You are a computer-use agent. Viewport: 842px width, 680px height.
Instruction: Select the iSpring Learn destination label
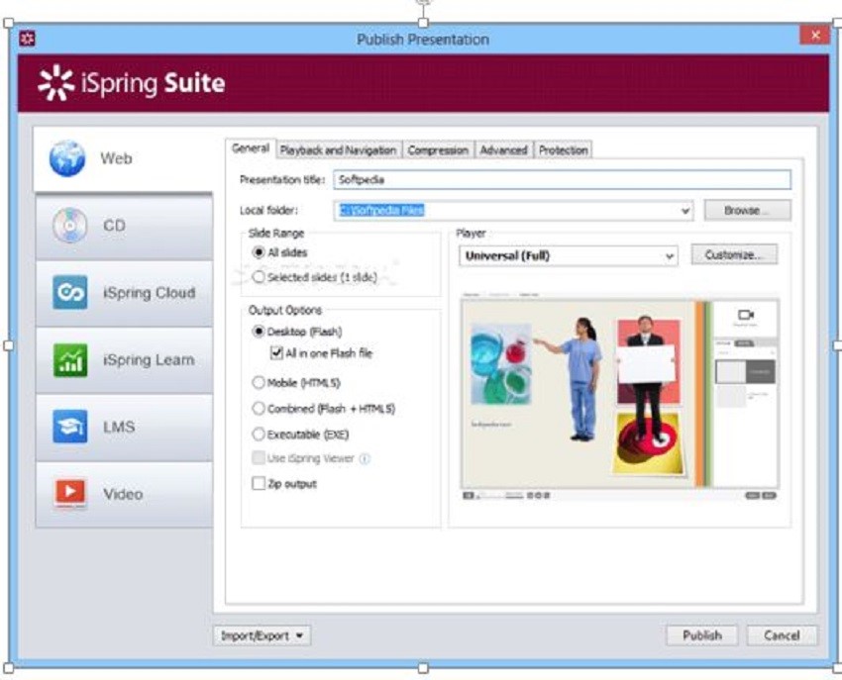click(x=149, y=359)
